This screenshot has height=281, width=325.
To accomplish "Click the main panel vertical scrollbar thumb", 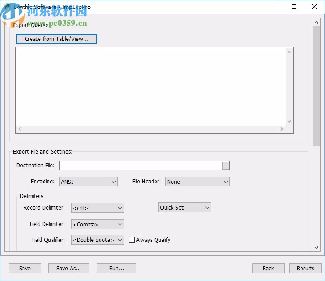I will (316, 86).
